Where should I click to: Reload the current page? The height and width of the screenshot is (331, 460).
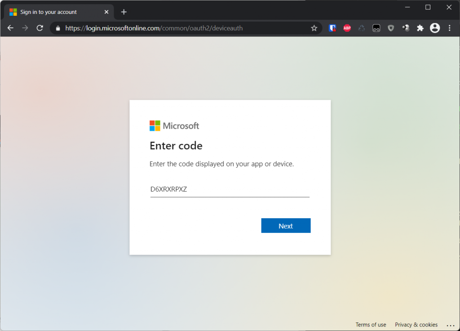(40, 28)
